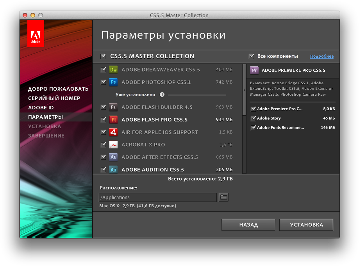This screenshot has height=266, width=359.
Task: Click the info icon near Уже установлено
Action: coord(162,95)
